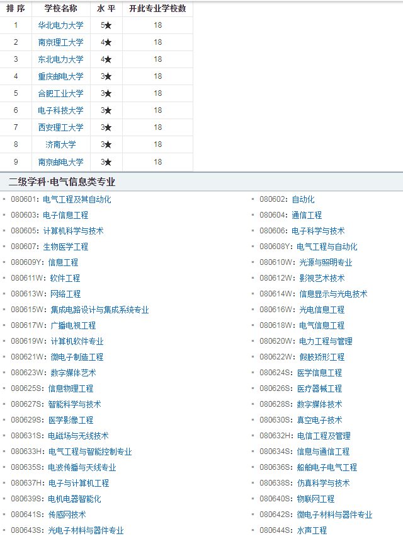Image resolution: width=403 pixels, height=536 pixels.
Task: Click 真空电子技术 link
Action: (x=319, y=420)
